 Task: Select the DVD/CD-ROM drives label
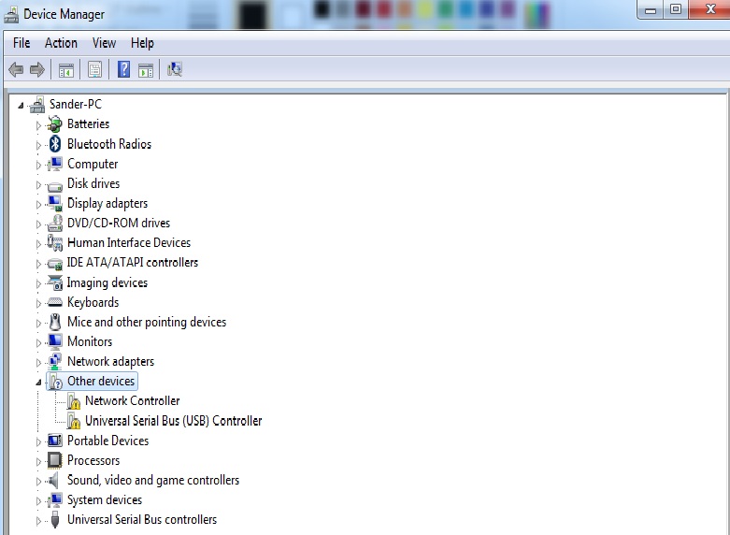click(119, 224)
